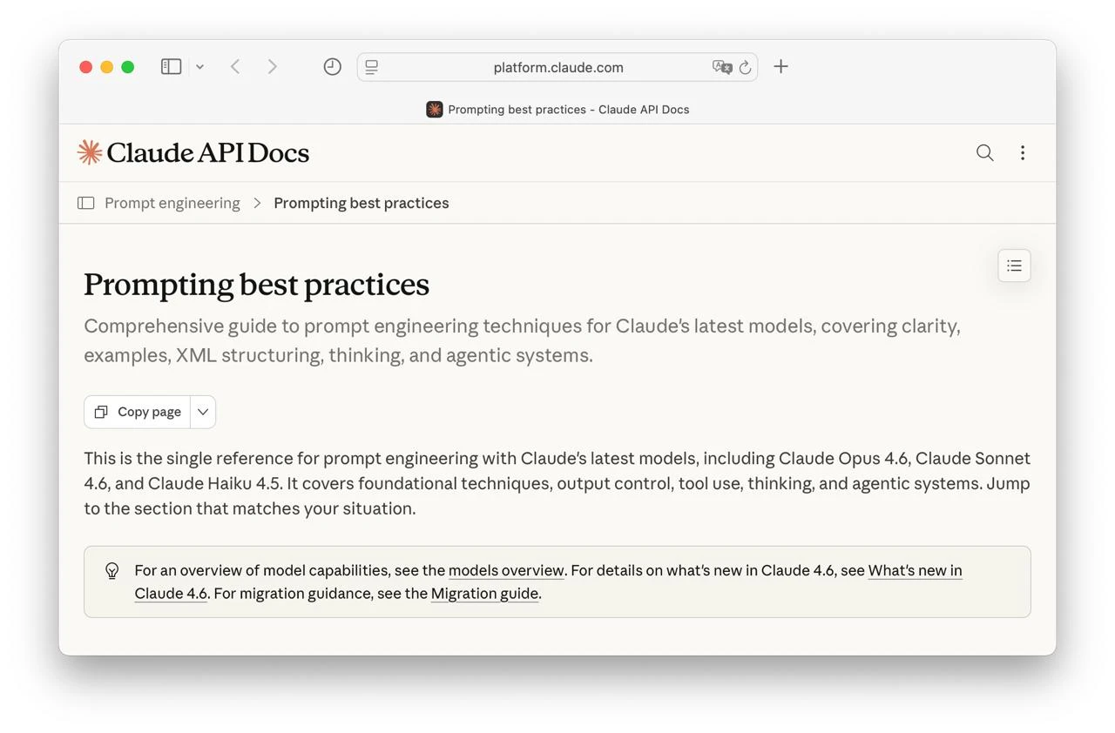Focus the platform.claude.com address field
The height and width of the screenshot is (733, 1115).
click(557, 67)
